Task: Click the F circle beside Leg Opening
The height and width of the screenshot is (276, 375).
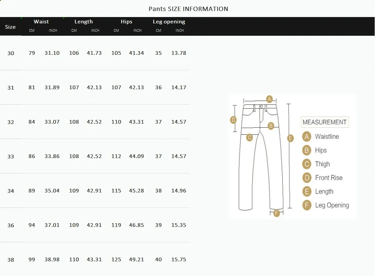Action: (307, 205)
